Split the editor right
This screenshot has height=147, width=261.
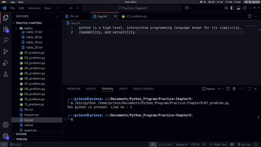click(x=249, y=16)
